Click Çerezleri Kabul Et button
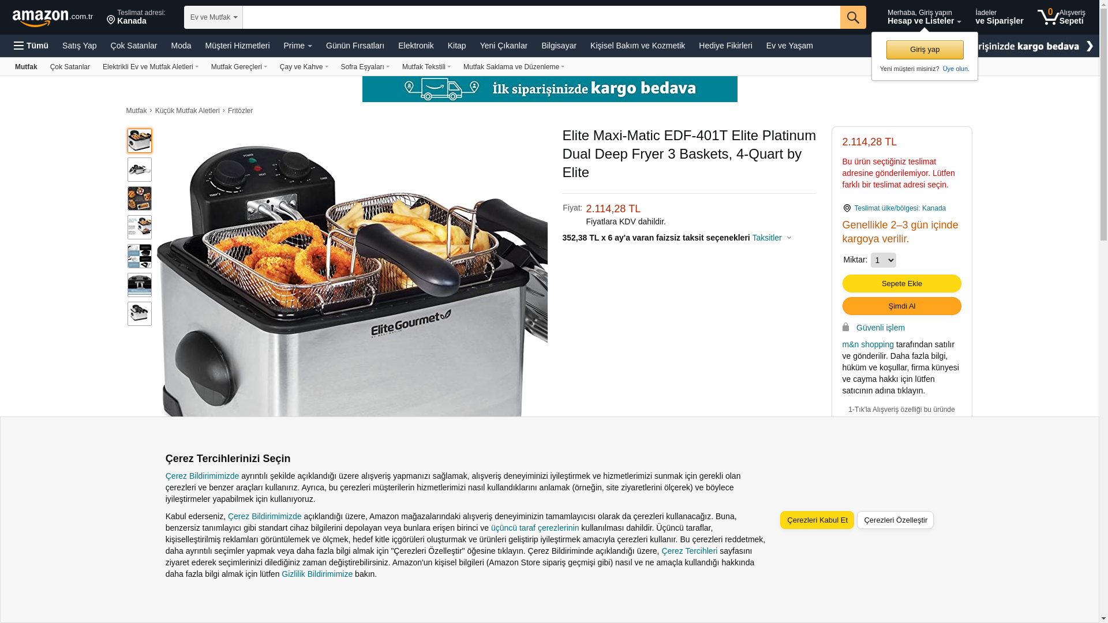1108x623 pixels. 817,520
